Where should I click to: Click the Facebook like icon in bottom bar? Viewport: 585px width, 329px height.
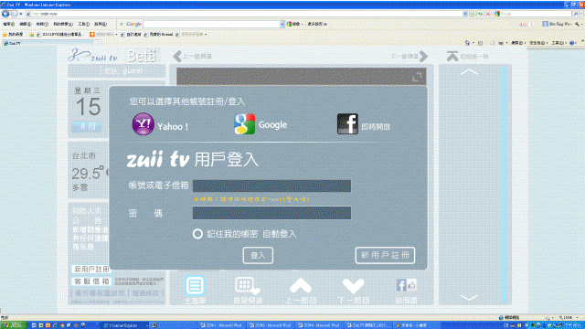tap(406, 285)
